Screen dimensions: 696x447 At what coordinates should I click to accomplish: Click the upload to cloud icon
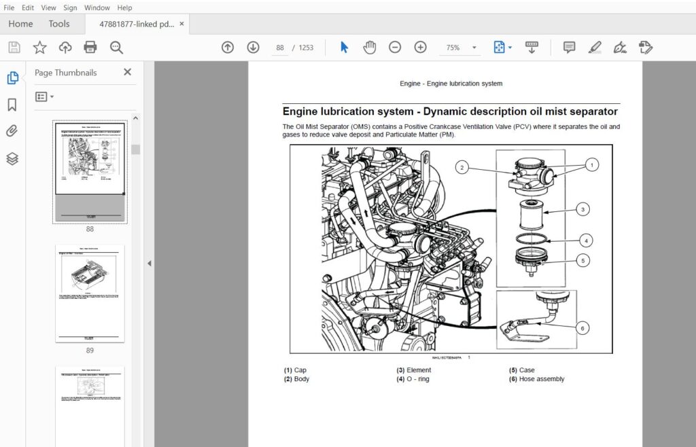coord(65,48)
